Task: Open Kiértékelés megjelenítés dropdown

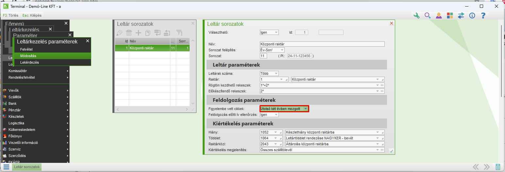Action: pyautogui.click(x=378, y=150)
